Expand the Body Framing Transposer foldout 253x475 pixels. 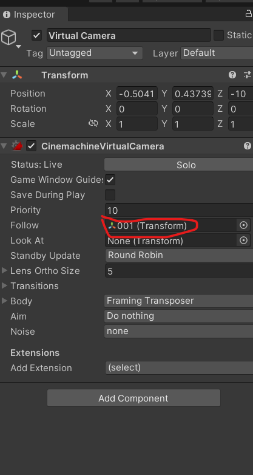coord(4,301)
